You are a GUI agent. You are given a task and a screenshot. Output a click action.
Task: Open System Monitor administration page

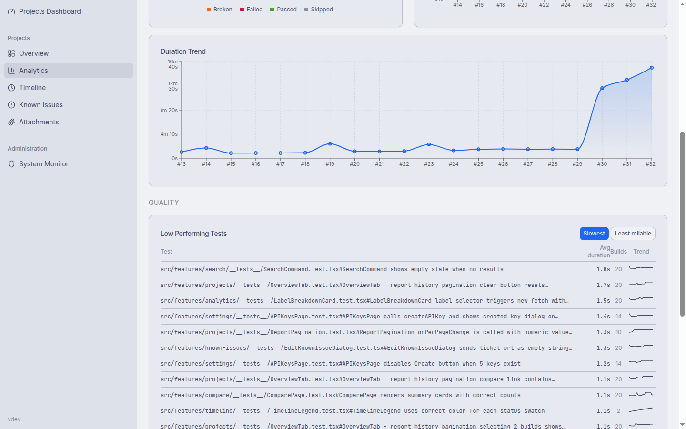tap(69, 164)
